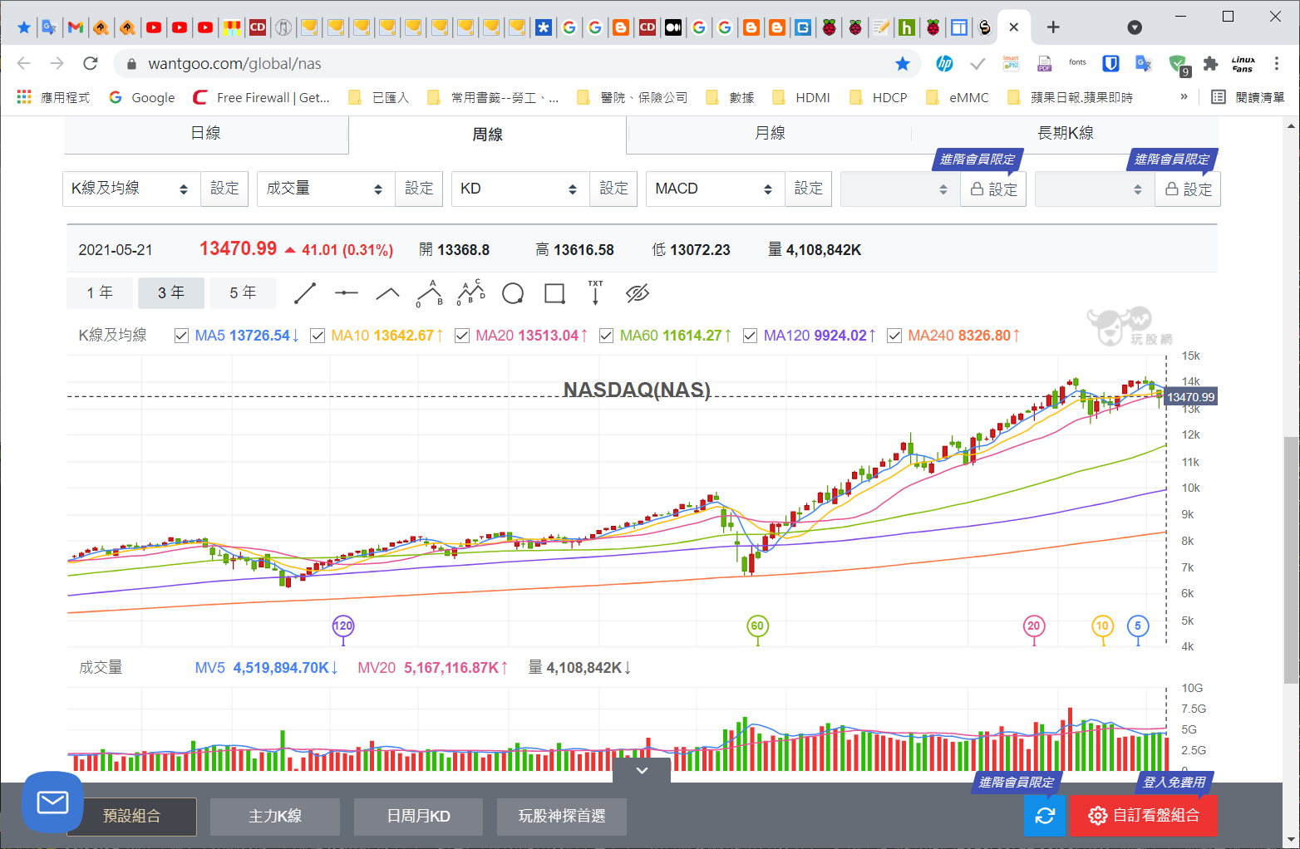The image size is (1300, 849).
Task: Select the ABCD pattern drawing tool
Action: pyautogui.click(x=471, y=293)
